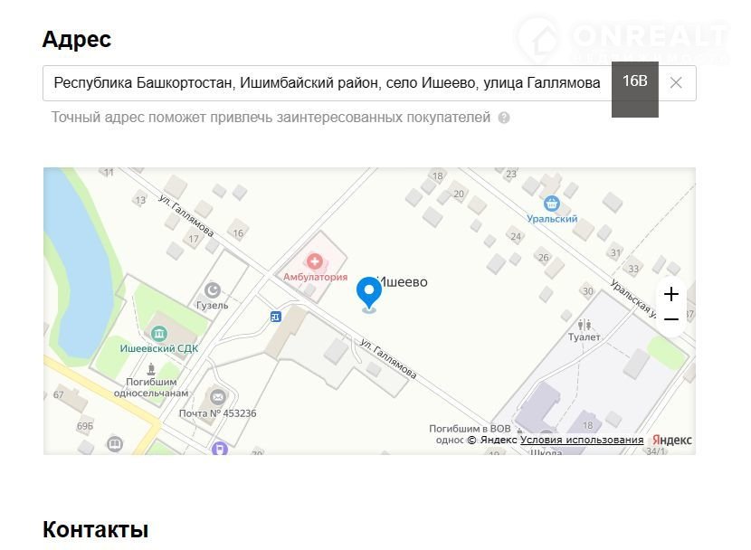Click the help question mark icon
751x550 pixels.
504,118
